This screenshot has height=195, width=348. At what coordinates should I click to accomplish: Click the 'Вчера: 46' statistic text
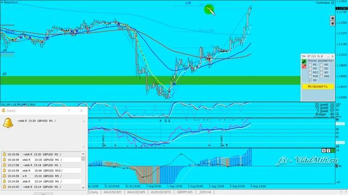click(x=325, y=114)
